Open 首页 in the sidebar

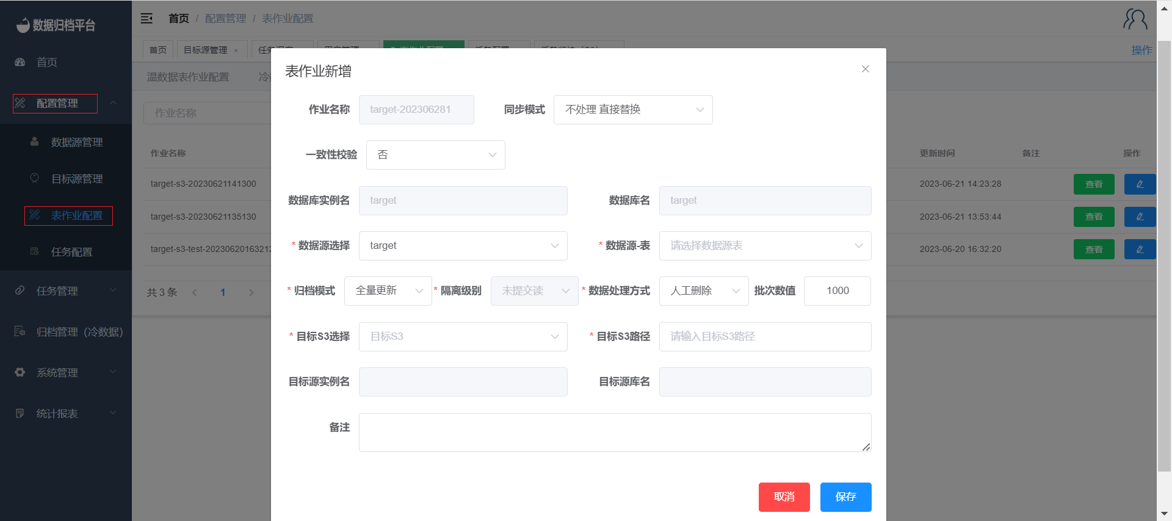pos(66,62)
